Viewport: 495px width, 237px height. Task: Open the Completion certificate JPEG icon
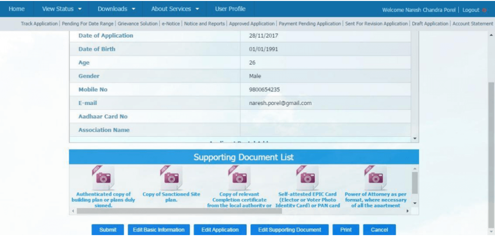240,178
